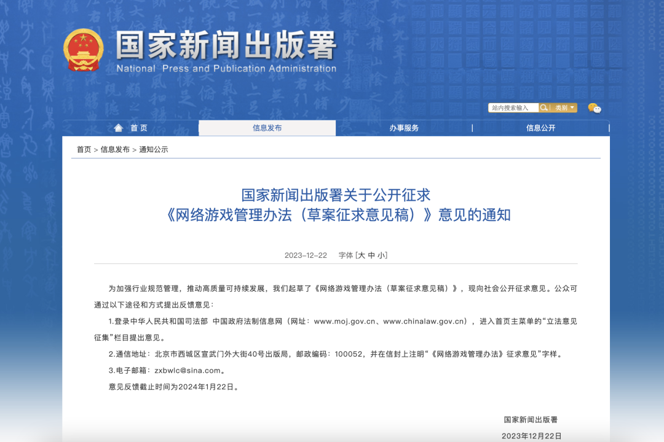Open the 类别 category dropdown
This screenshot has width=664, height=442.
point(561,107)
